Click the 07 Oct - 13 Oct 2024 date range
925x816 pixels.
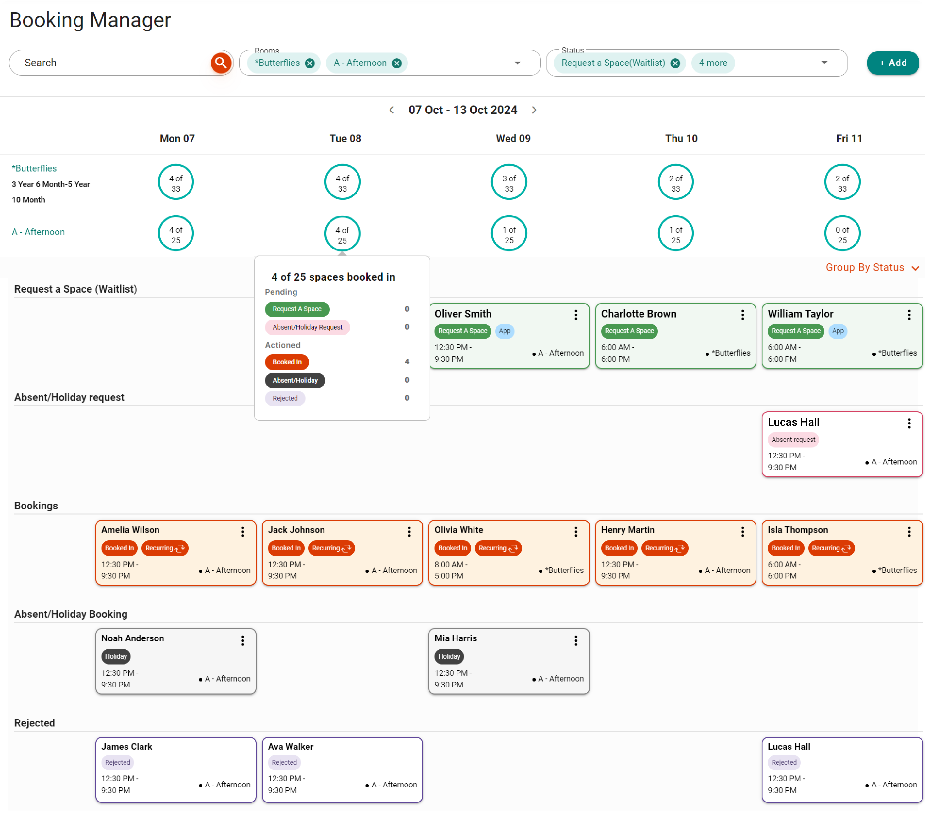click(x=462, y=110)
